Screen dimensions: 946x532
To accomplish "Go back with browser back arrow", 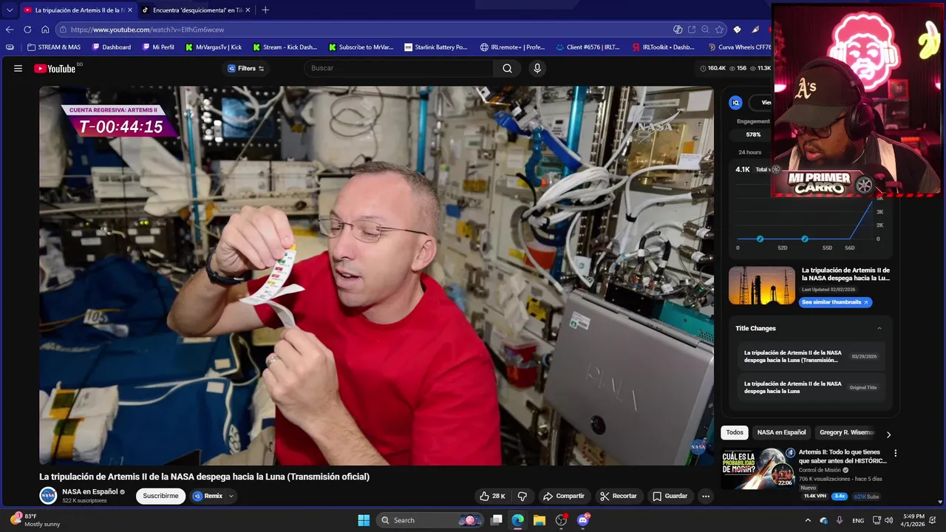I will pos(10,30).
